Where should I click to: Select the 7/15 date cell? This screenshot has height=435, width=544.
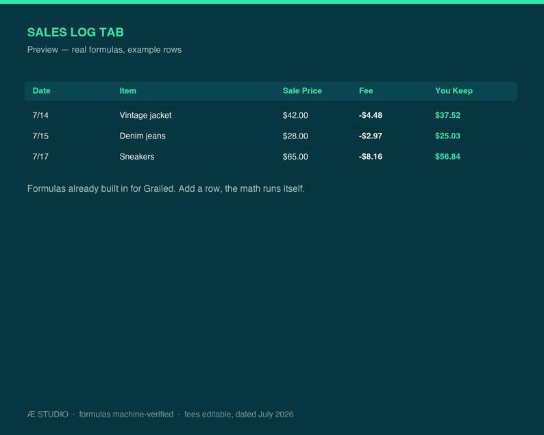point(40,136)
